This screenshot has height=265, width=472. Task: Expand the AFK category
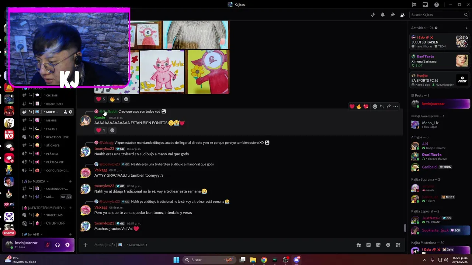32,234
